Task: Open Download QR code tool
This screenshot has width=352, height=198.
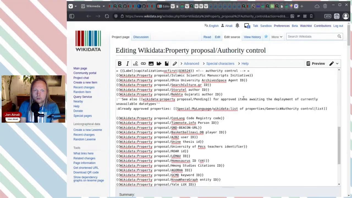Action: coord(86,172)
